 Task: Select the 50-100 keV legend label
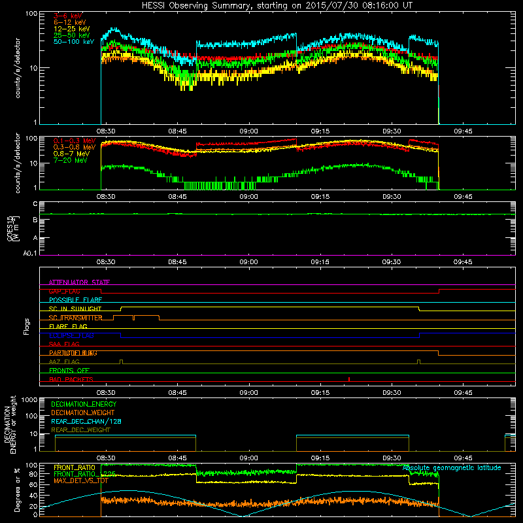(x=74, y=42)
